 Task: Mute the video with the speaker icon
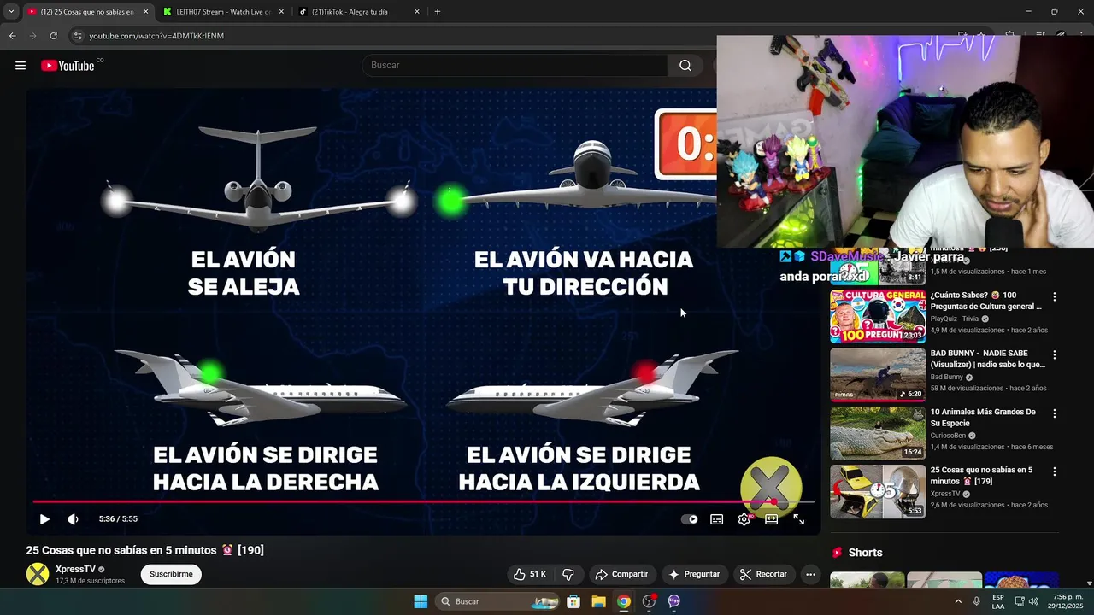74,518
